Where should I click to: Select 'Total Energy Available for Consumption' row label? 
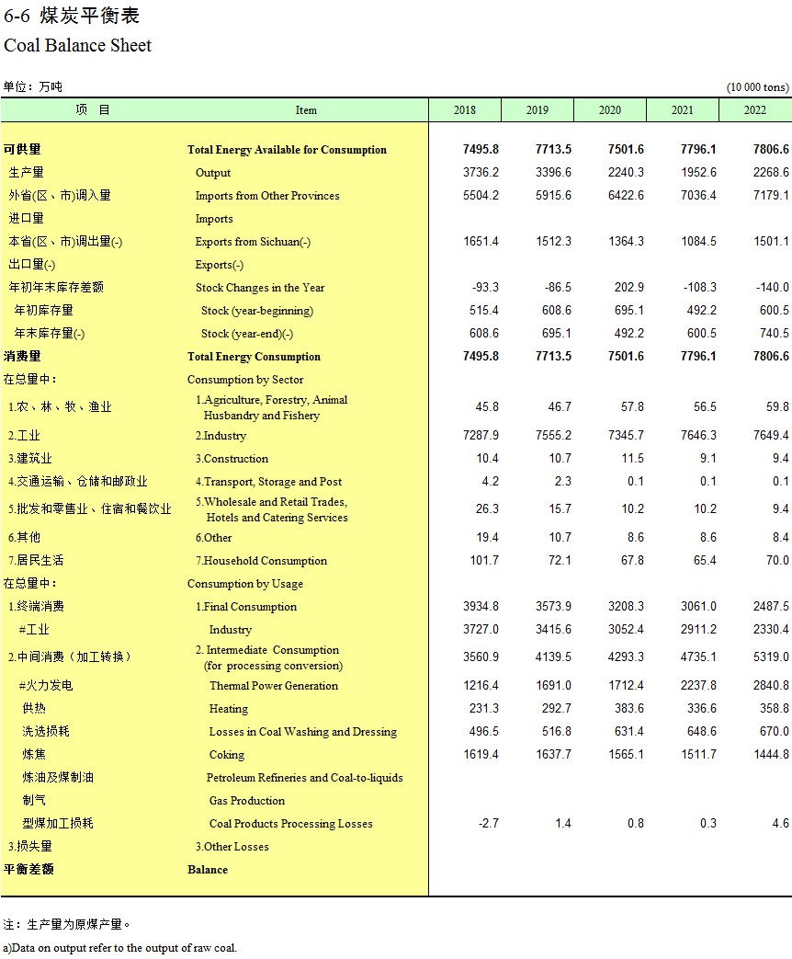pyautogui.click(x=287, y=150)
